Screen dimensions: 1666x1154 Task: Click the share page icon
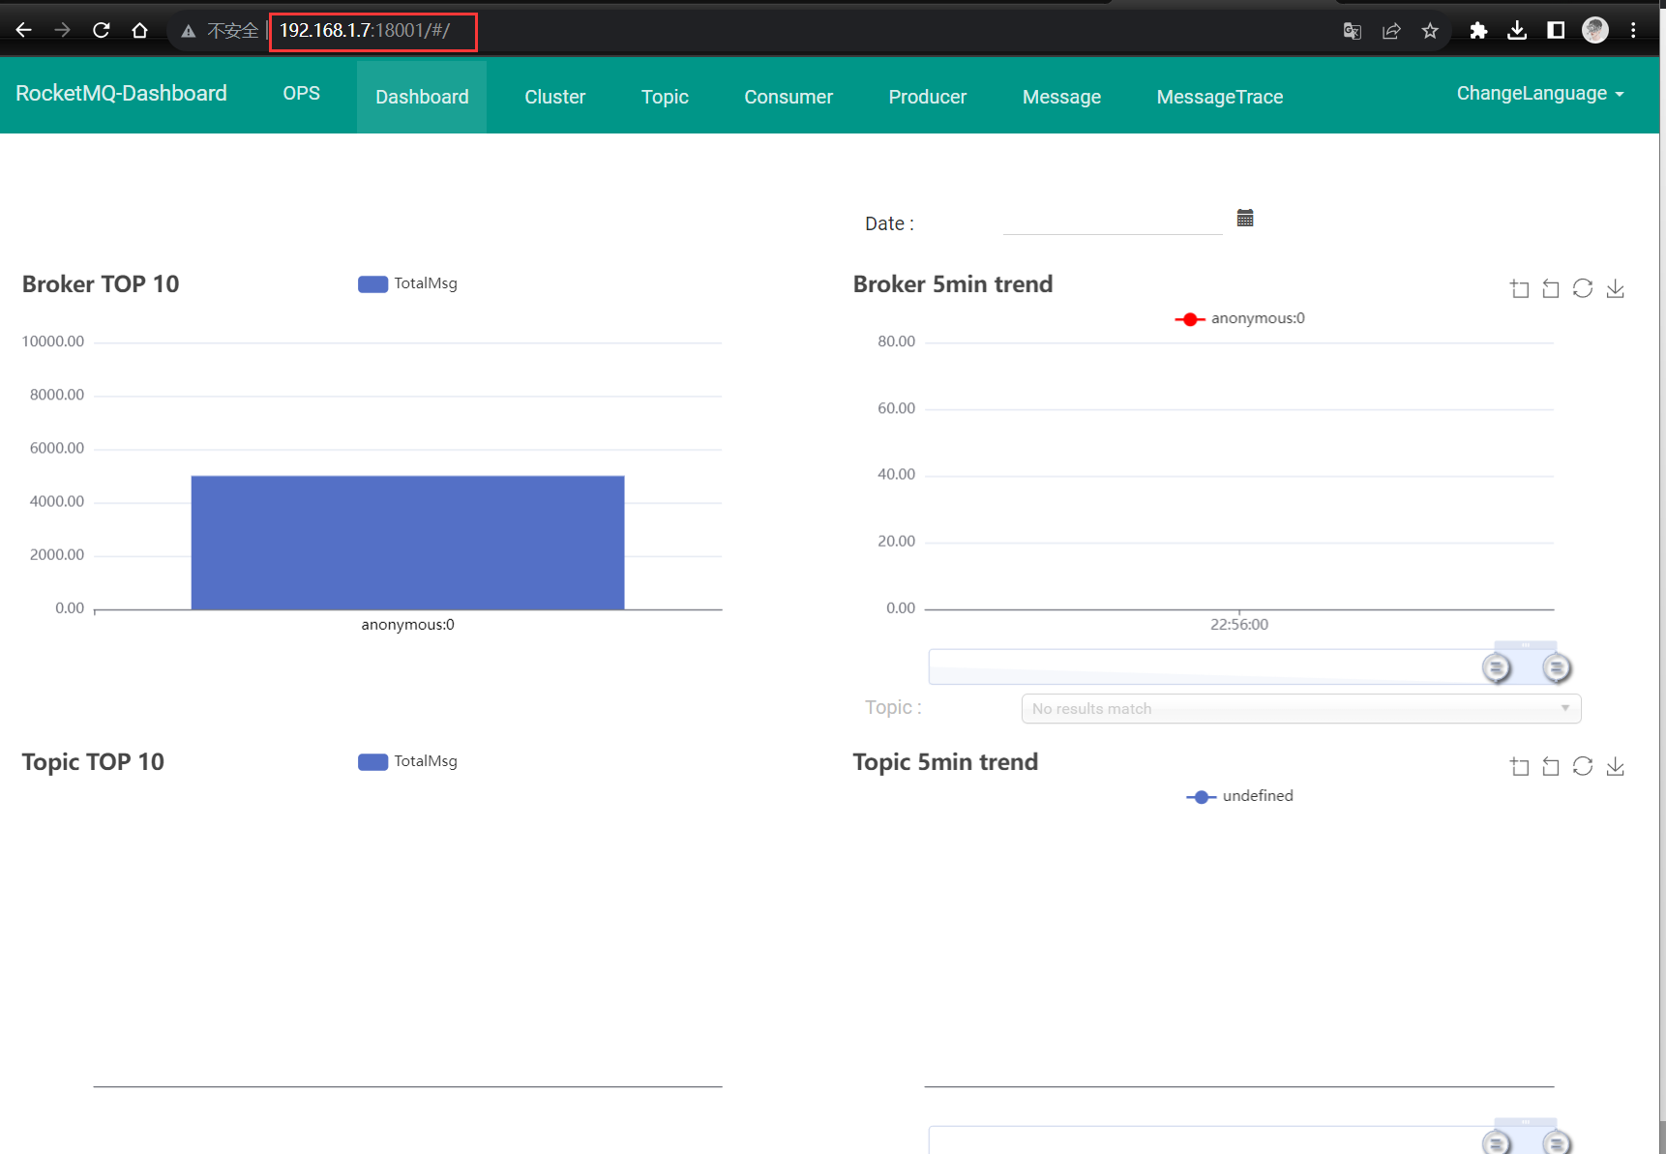1391,31
